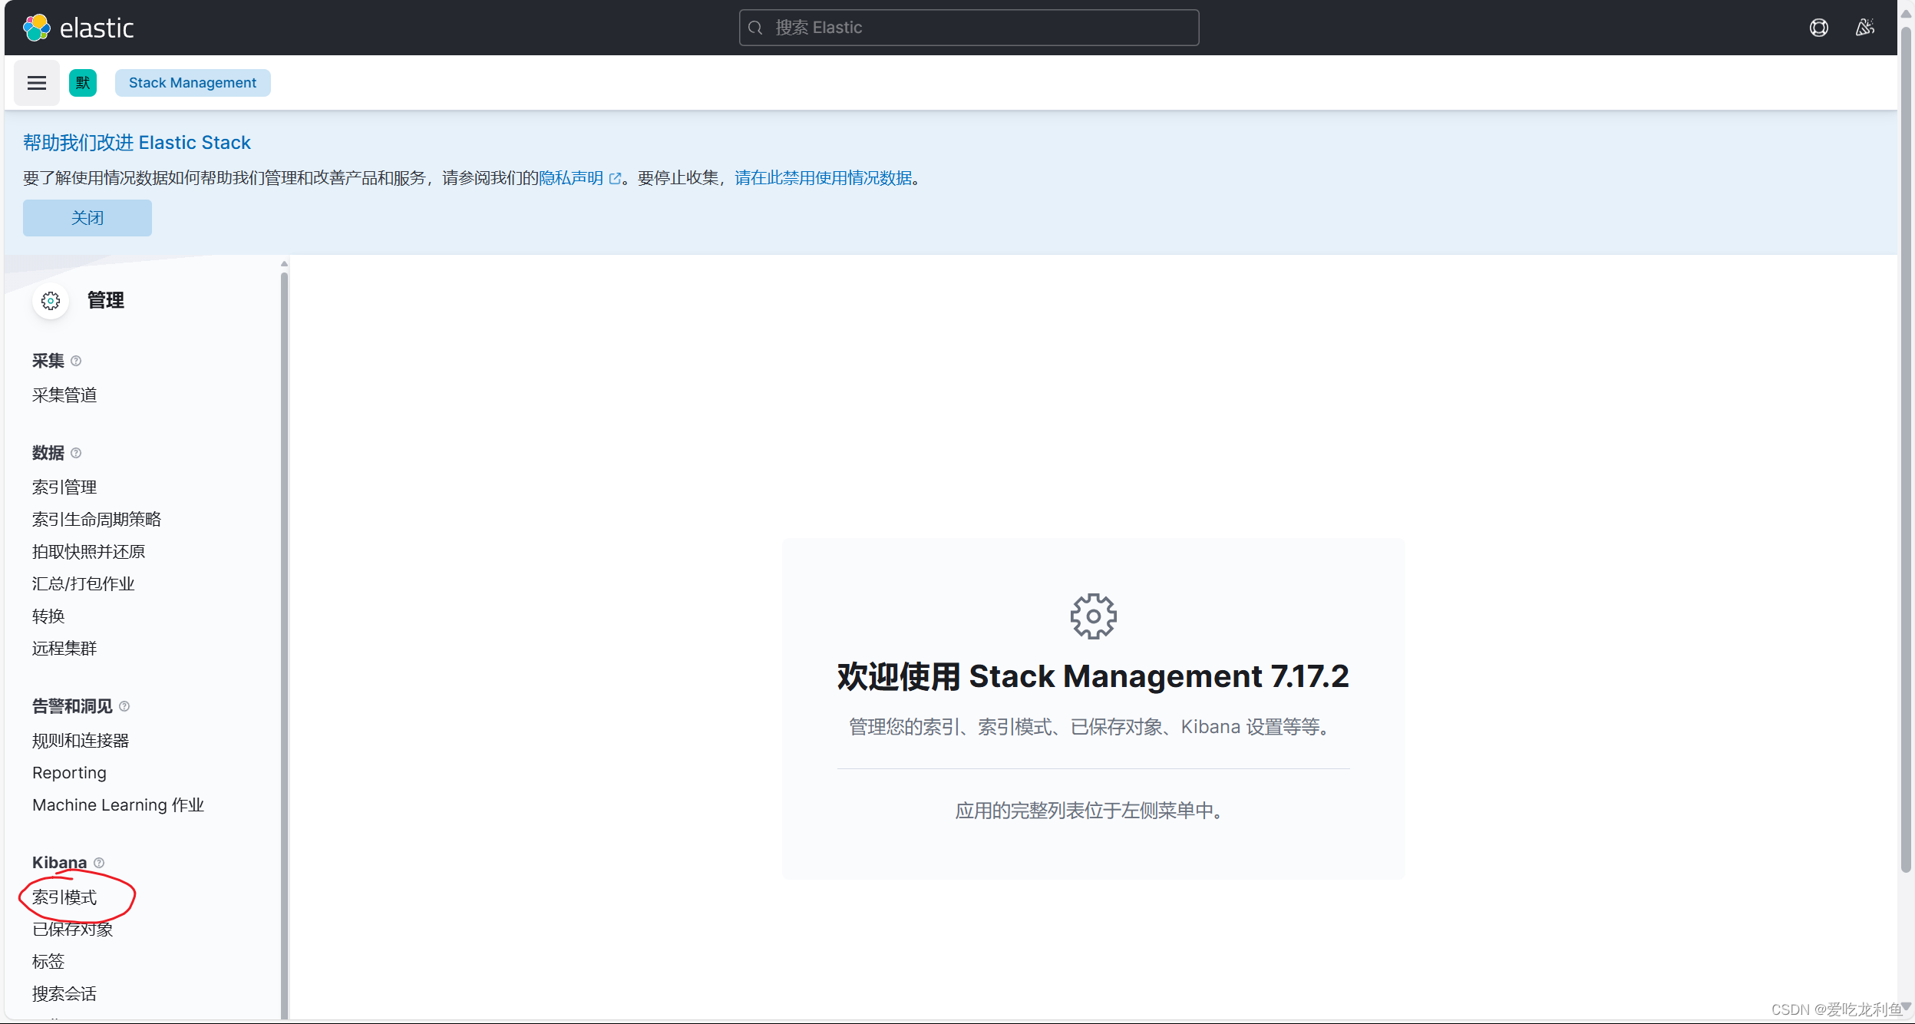
Task: Open Machine Learning 作业 in sidebar
Action: tap(118, 805)
